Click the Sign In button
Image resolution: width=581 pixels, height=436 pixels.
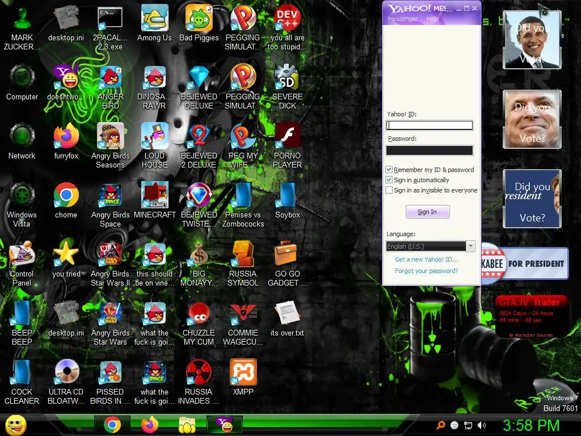[x=428, y=212]
